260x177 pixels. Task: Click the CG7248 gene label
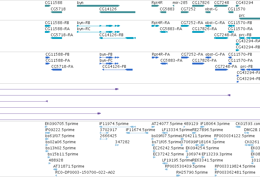(x=222, y=3)
